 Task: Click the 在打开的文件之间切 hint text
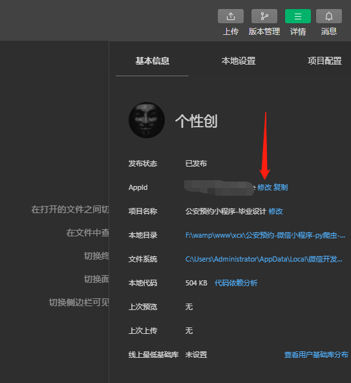(x=70, y=209)
